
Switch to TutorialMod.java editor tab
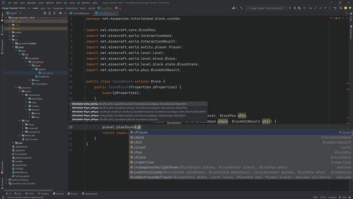[81, 13]
